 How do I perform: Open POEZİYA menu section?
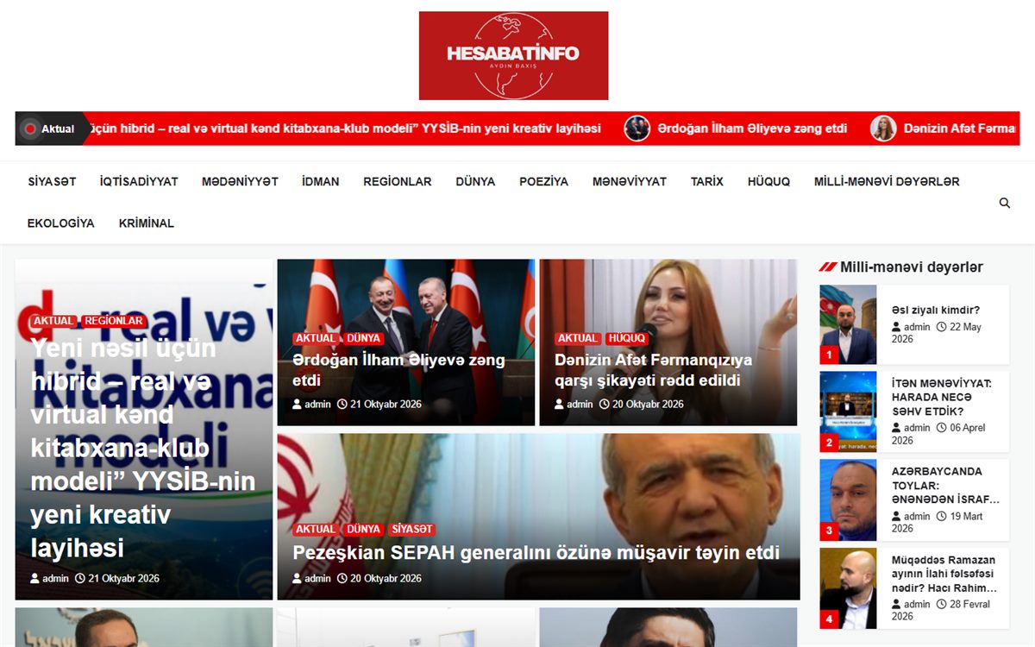[x=543, y=181]
